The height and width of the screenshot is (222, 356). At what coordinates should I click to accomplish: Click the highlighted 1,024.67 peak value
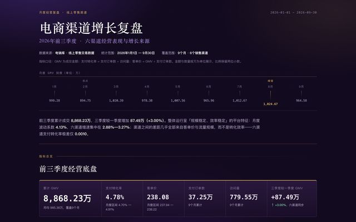pyautogui.click(x=270, y=104)
